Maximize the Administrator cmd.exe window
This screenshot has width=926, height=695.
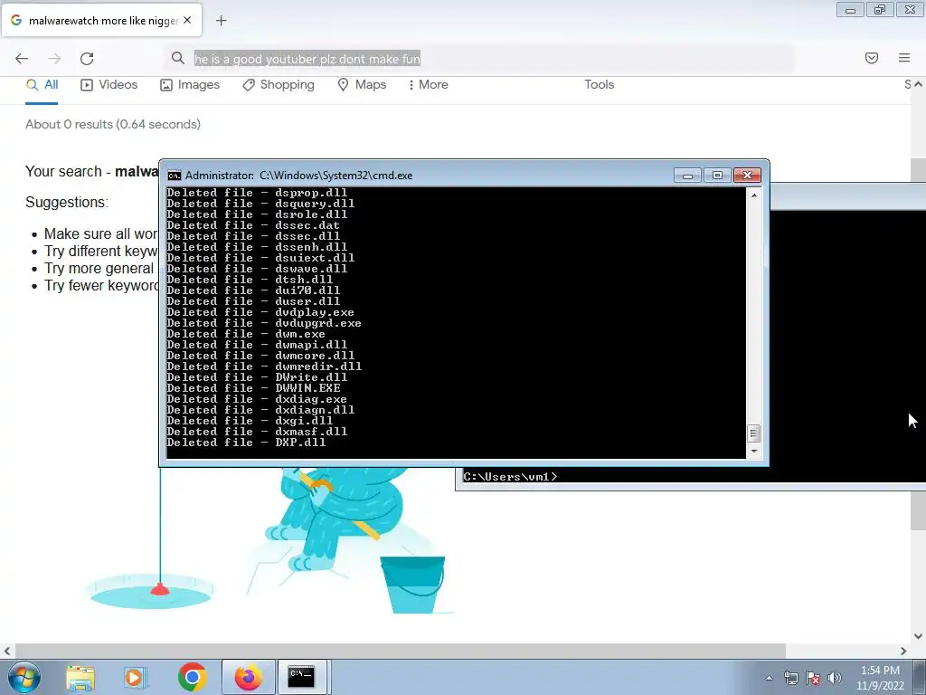(x=717, y=176)
